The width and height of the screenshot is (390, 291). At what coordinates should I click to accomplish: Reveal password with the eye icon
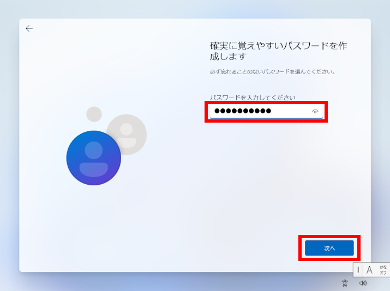315,111
